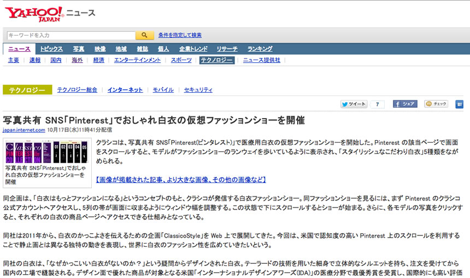Click the yellow magnifier search button
The width and height of the screenshot is (470, 278).
pyautogui.click(x=144, y=35)
